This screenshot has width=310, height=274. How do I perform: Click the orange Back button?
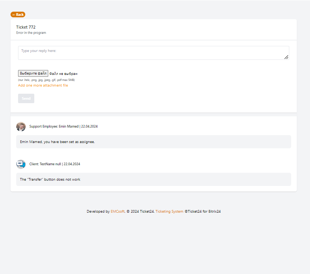(18, 15)
